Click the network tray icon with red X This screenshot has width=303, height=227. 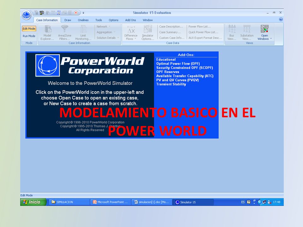click(x=269, y=202)
